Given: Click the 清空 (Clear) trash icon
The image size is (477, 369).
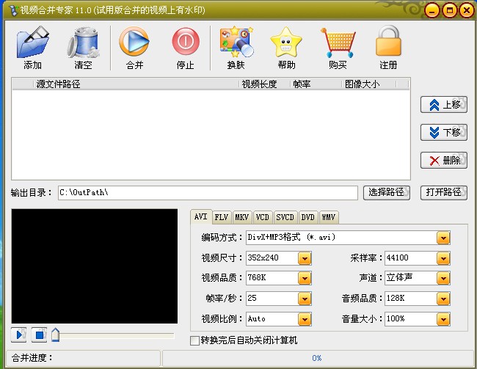Looking at the screenshot, I should [83, 43].
